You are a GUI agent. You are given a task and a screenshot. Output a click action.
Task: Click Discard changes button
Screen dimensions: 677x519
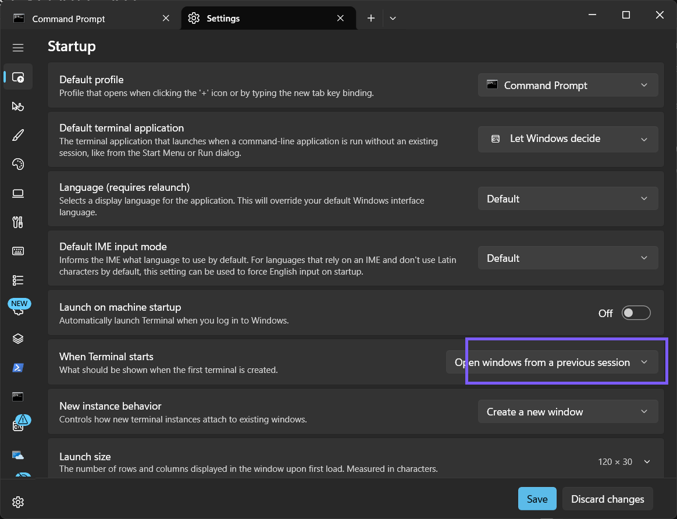(607, 499)
